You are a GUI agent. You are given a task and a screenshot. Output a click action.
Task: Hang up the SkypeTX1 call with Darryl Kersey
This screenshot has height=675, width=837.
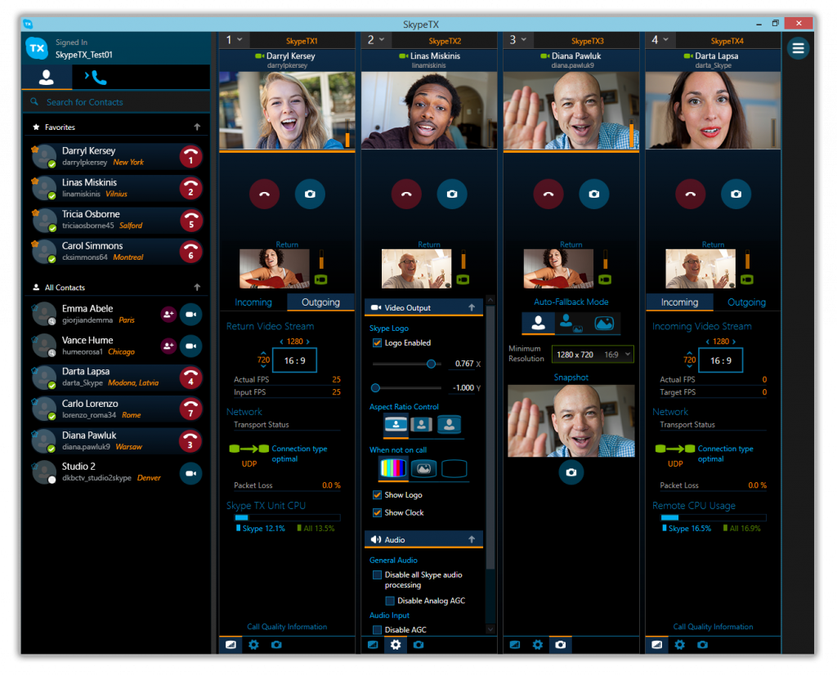(x=264, y=194)
